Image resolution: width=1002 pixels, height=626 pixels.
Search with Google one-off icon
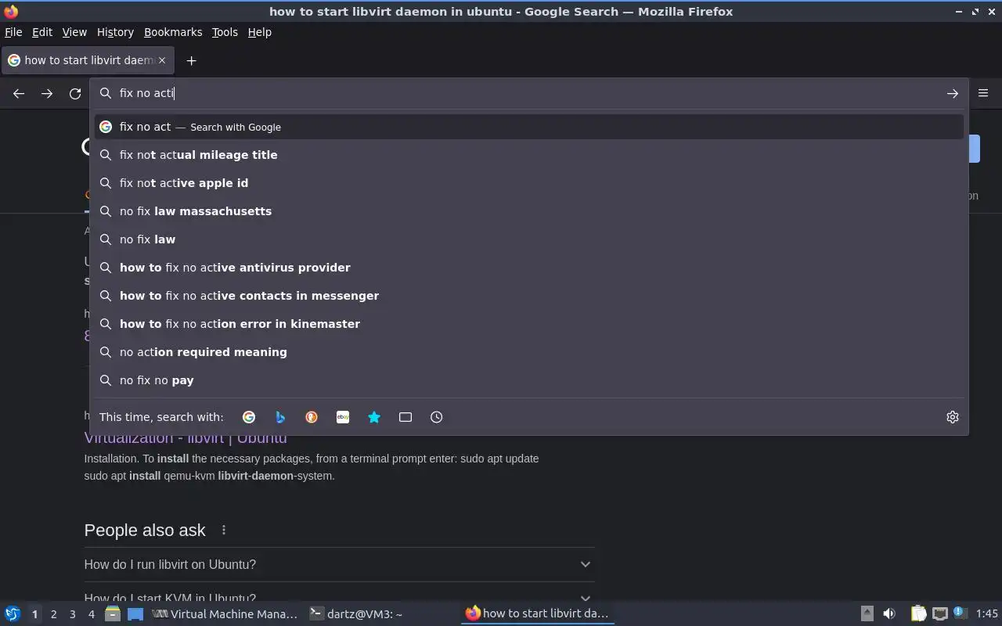pos(249,417)
